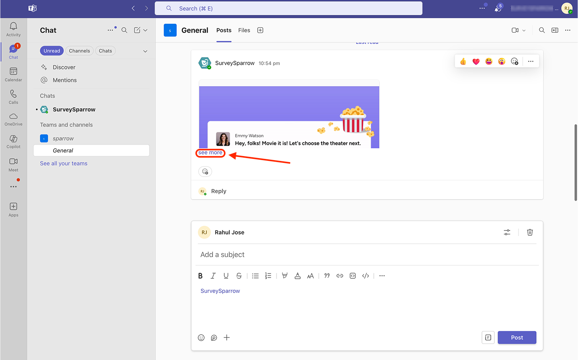Viewport: 578px width, 360px height.
Task: Toggle the Unread filter pill
Action: 51,51
